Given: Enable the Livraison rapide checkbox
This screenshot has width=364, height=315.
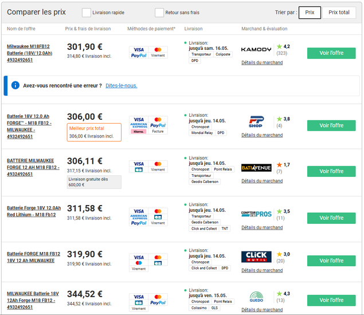Looking at the screenshot, I should (x=87, y=13).
